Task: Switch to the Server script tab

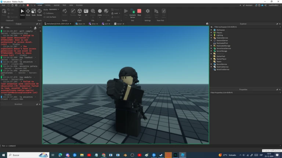Action: click(x=119, y=24)
